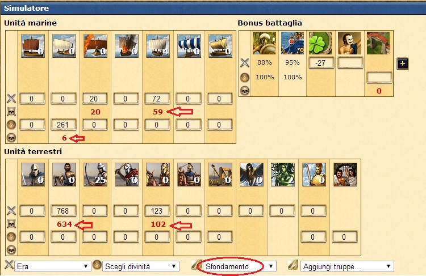Click the plus button beside battle bonuses

[x=402, y=63]
